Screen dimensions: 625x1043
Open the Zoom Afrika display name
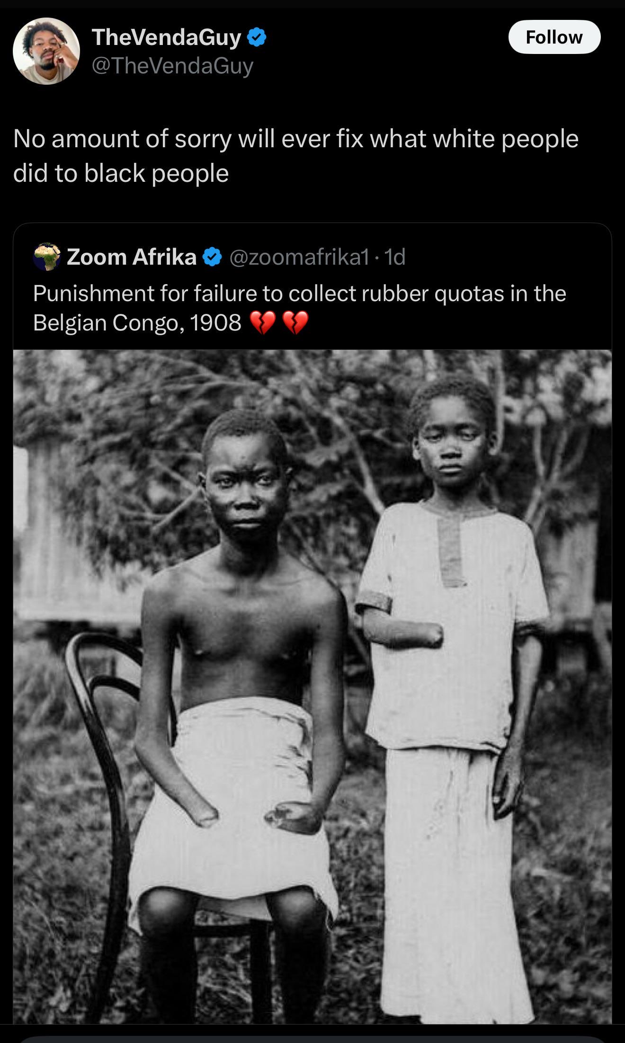[x=132, y=257]
